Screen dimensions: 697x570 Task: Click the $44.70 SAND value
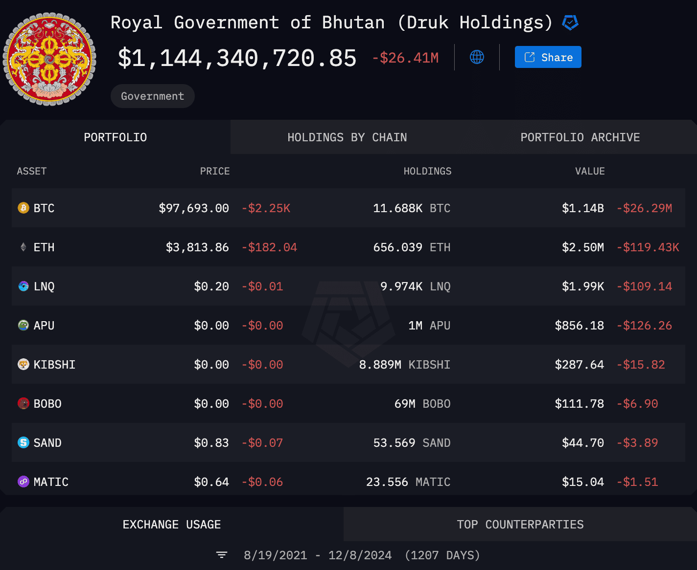[x=583, y=443]
